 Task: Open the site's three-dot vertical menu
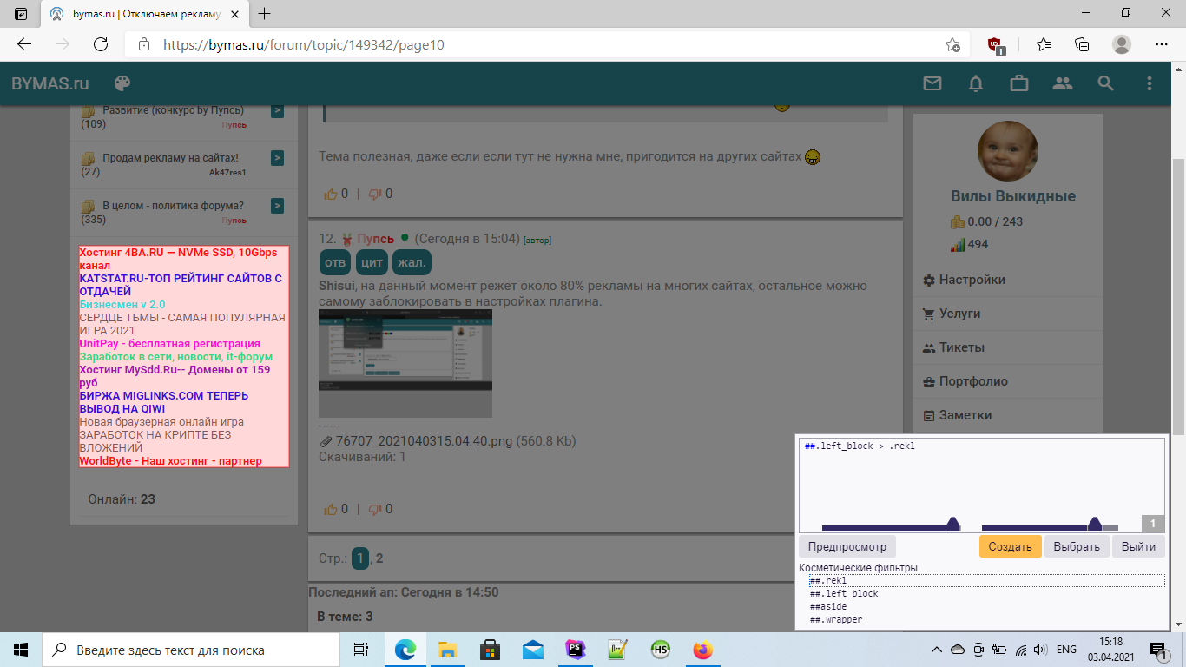(1150, 83)
